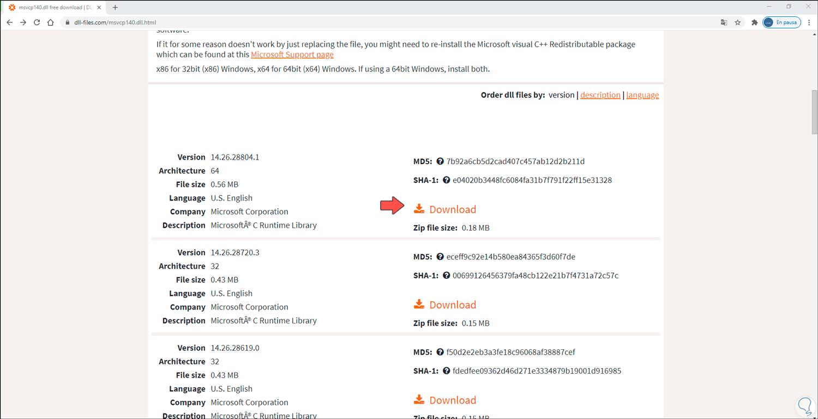818x419 pixels.
Task: Open the translate page icon
Action: tap(724, 22)
